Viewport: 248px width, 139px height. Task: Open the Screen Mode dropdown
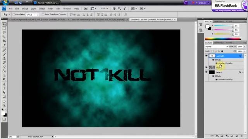tap(142, 8)
